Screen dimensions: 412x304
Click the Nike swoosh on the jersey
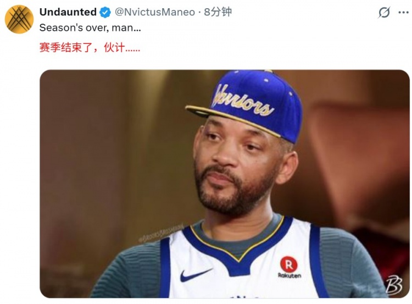click(x=196, y=275)
